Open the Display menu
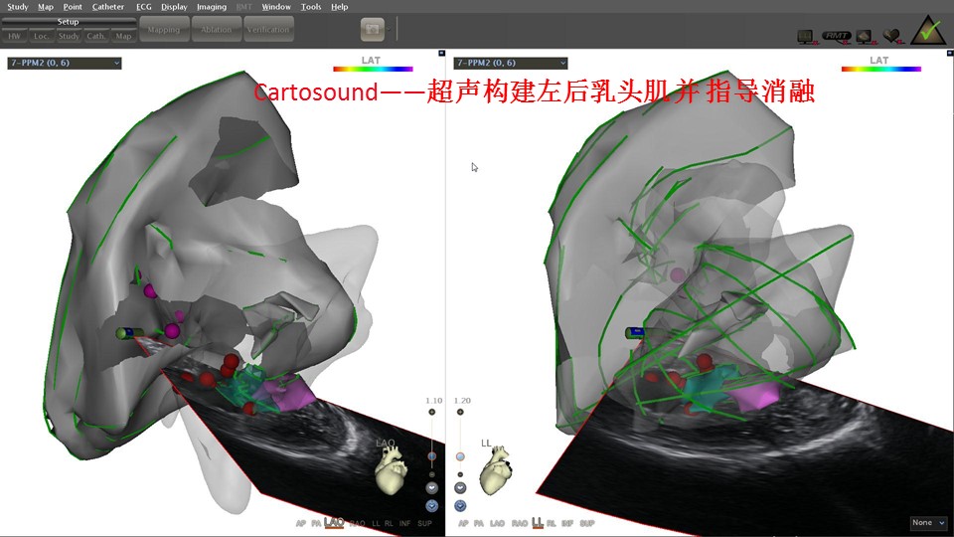 pos(174,7)
